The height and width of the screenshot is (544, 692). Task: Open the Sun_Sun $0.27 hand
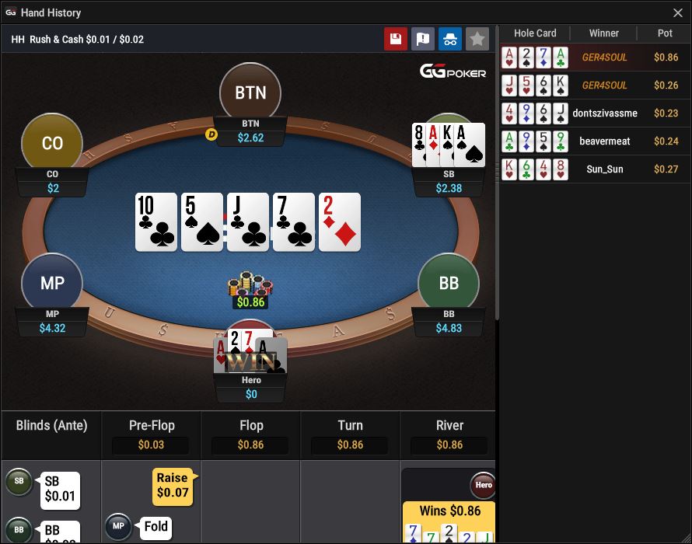596,169
